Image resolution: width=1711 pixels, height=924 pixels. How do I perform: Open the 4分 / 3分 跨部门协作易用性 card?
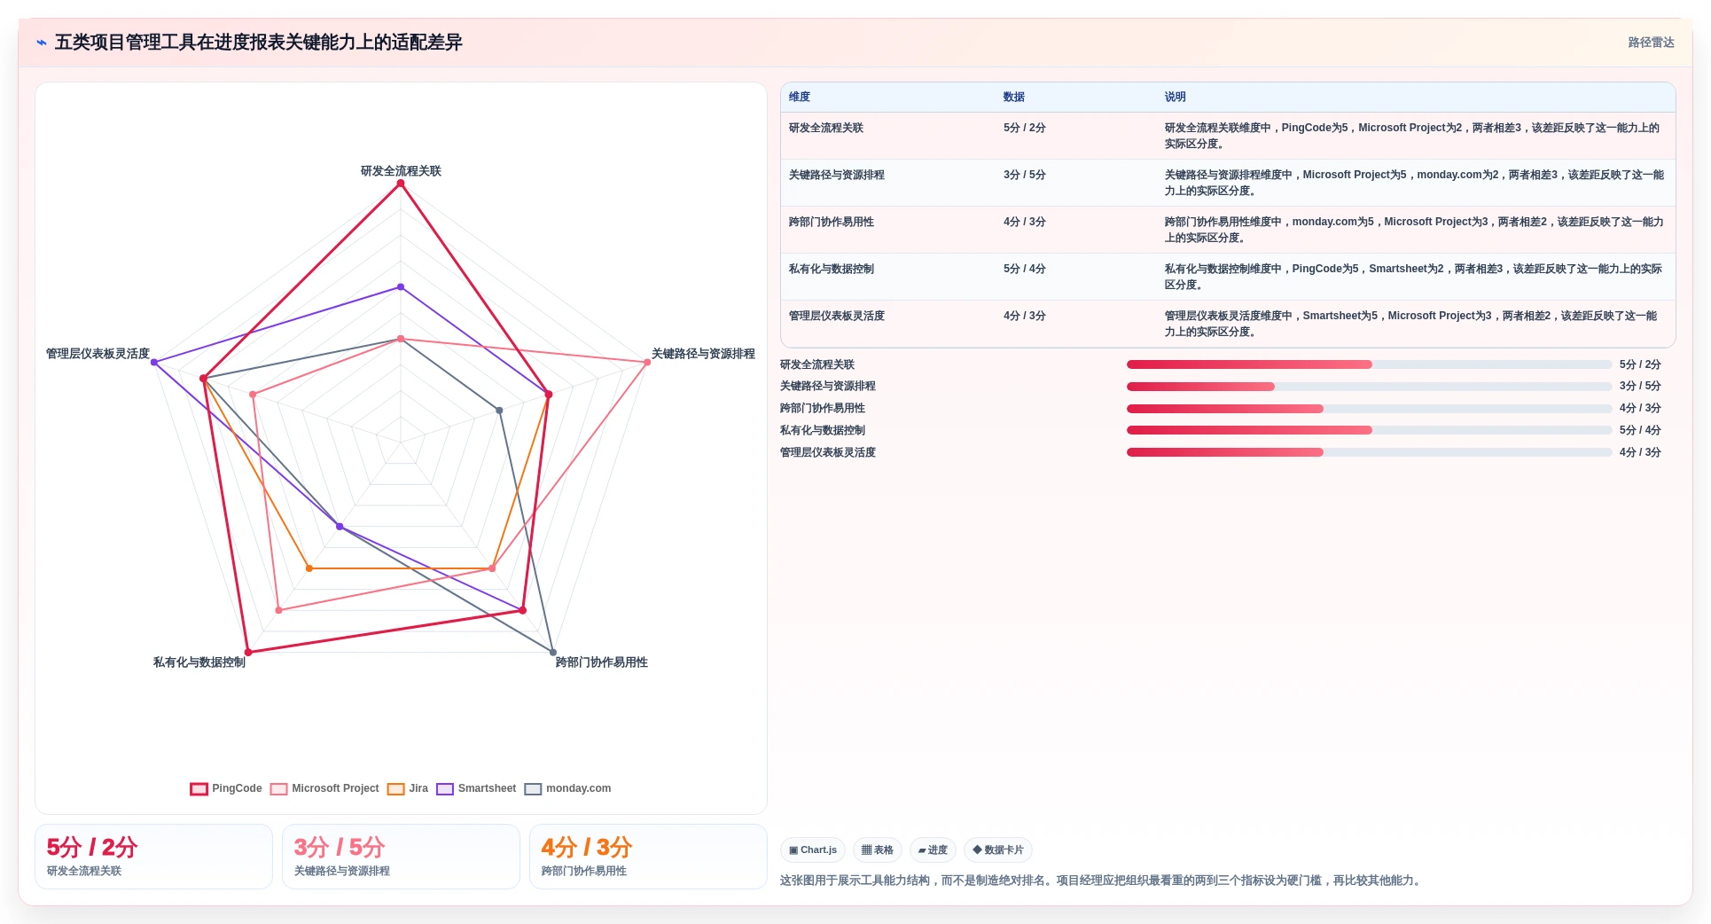pos(648,857)
